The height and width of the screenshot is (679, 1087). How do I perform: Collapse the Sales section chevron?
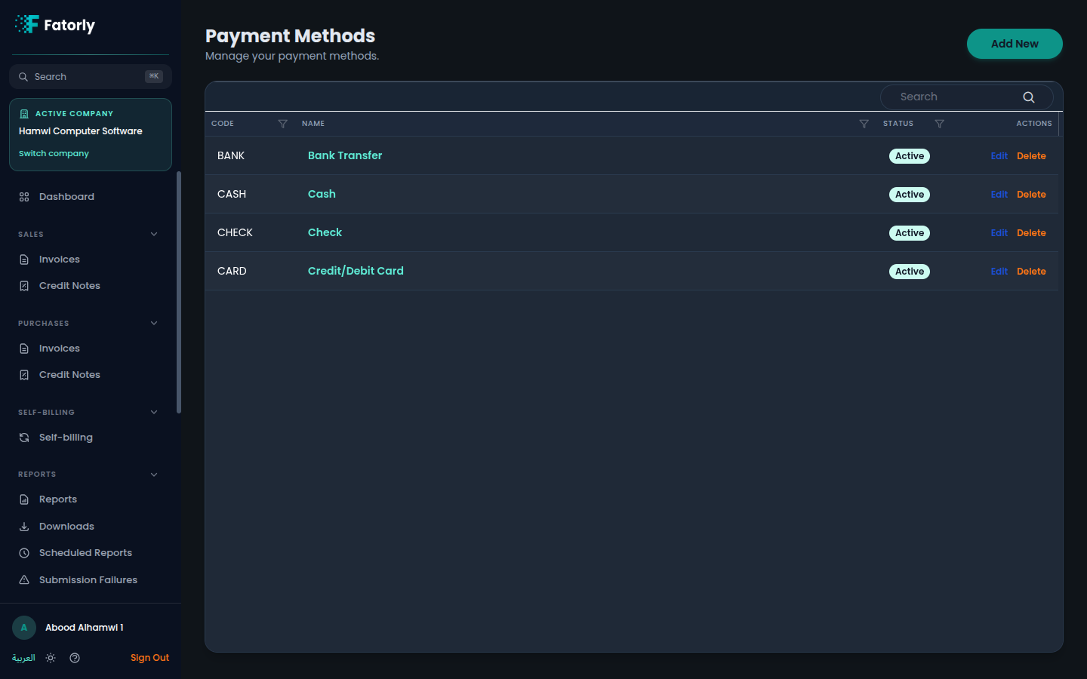tap(154, 235)
